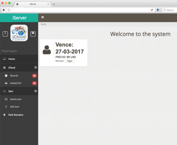Open Records in the sidebar
Image resolution: width=177 pixels, height=145 pixels.
point(19,76)
